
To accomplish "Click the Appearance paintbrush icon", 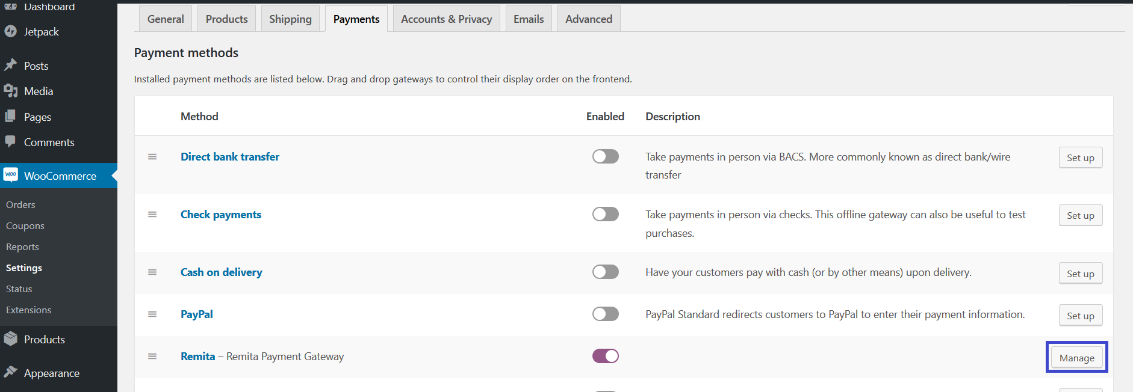I will pos(10,372).
